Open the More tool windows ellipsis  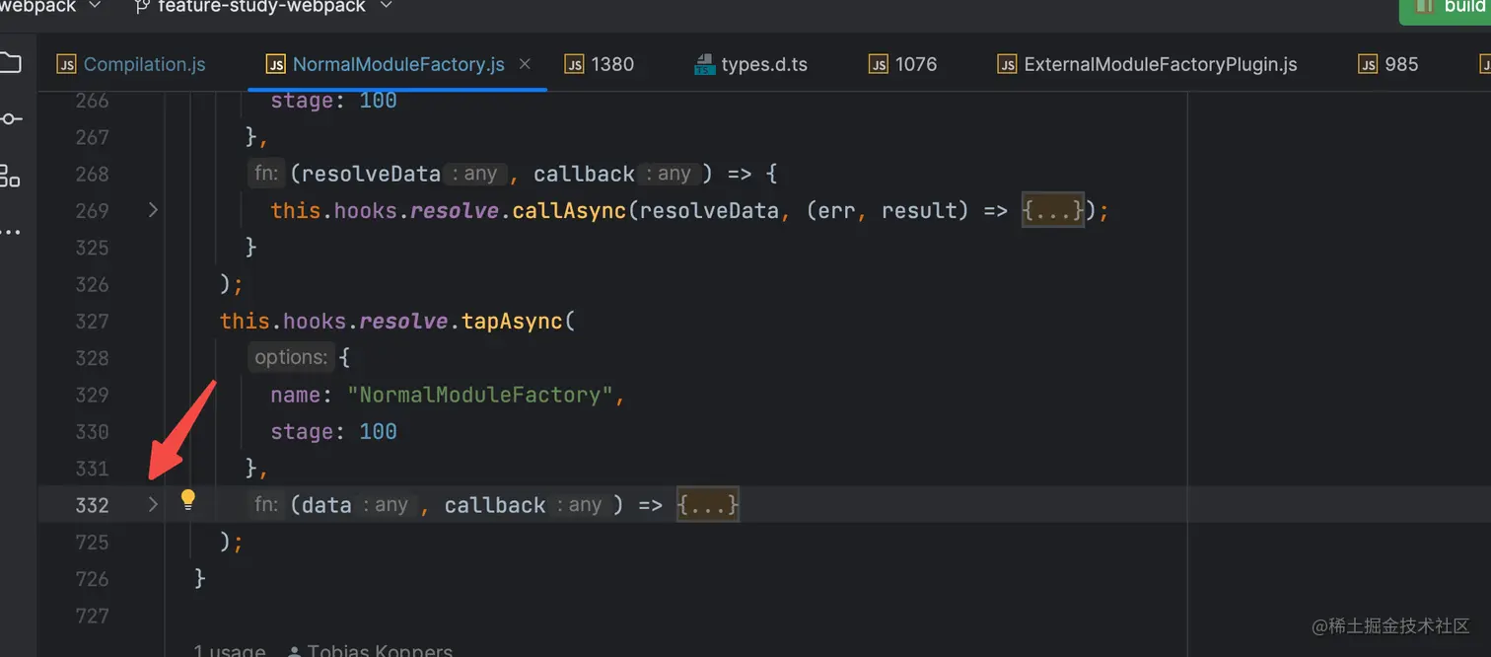pos(10,233)
